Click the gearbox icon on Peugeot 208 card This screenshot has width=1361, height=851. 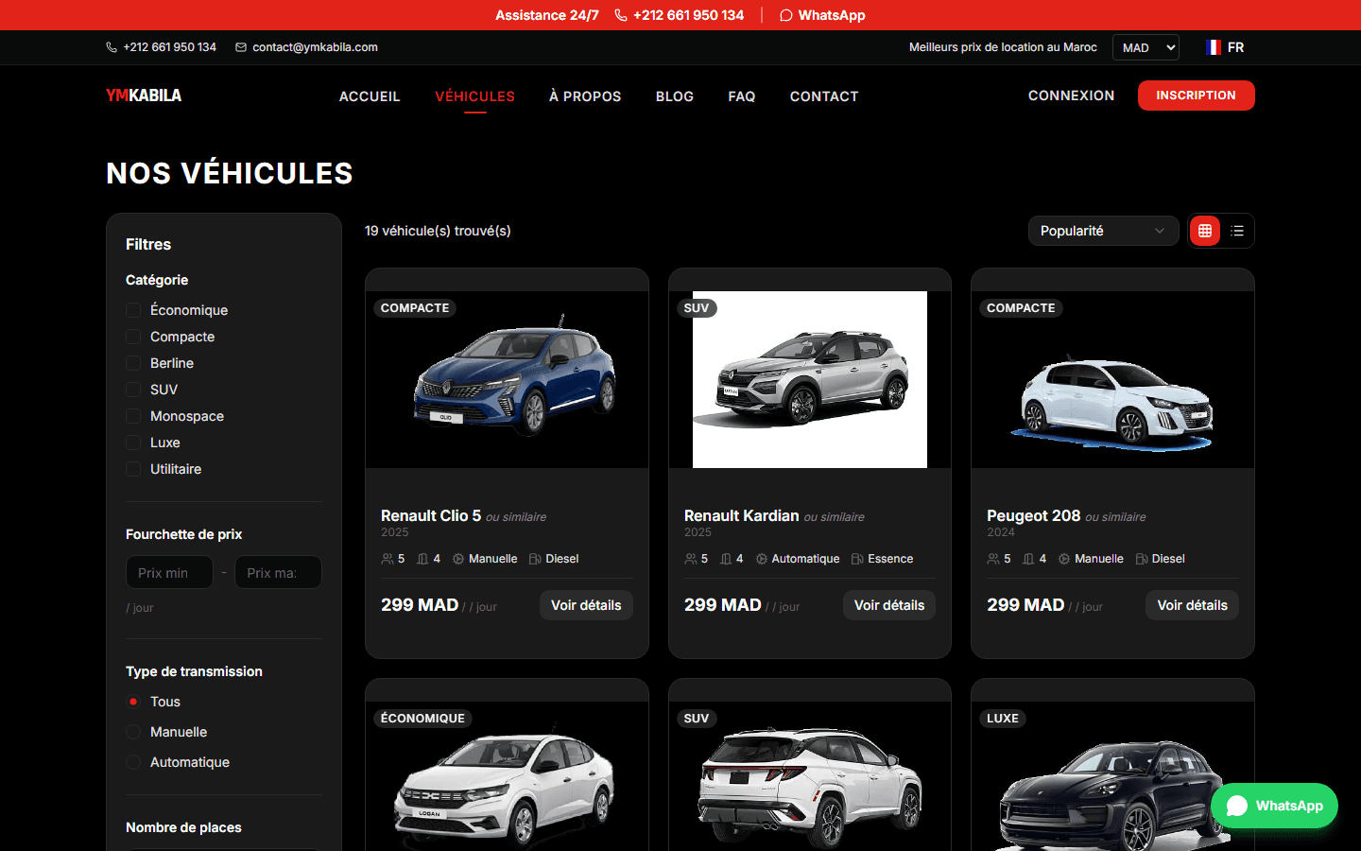point(1064,559)
